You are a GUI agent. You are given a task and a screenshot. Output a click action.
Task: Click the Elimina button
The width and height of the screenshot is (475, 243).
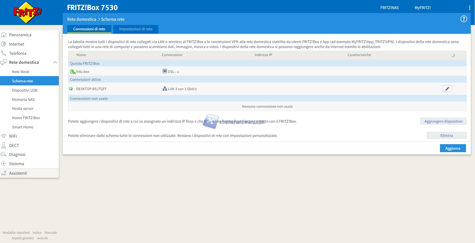point(446,135)
